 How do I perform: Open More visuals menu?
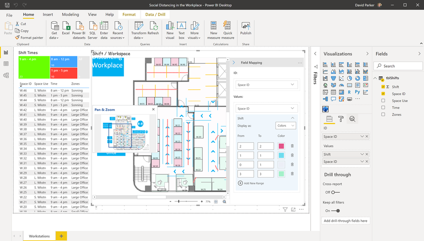(194, 30)
